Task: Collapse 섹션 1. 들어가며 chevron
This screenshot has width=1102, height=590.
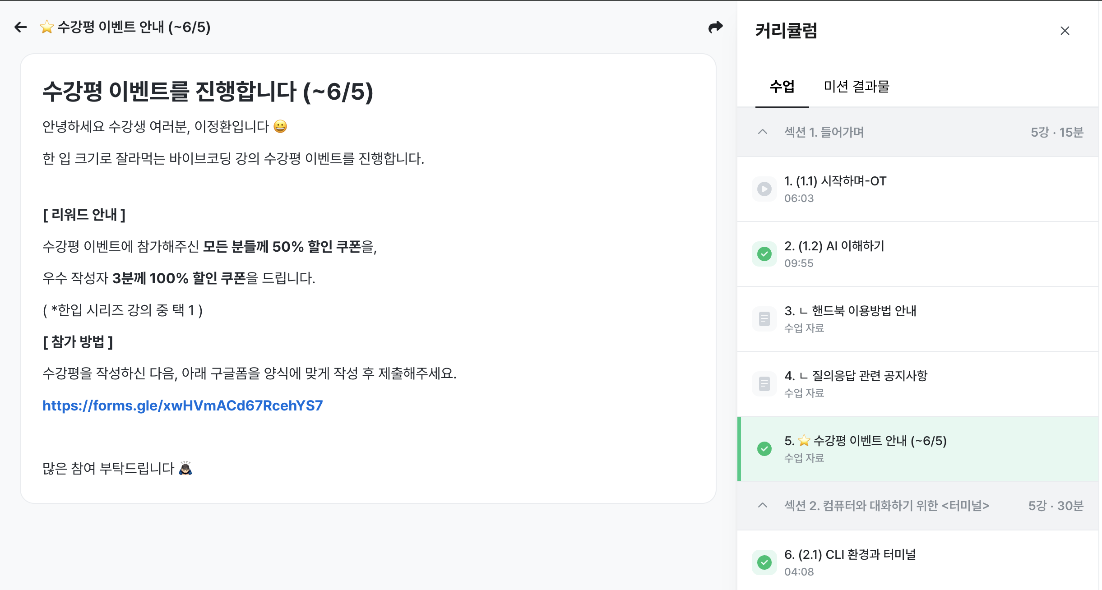Action: 763,132
